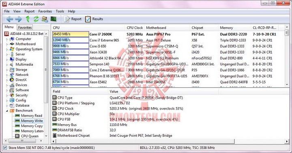Select Server tree node
Viewport: 292px width, 153px height.
20,54
